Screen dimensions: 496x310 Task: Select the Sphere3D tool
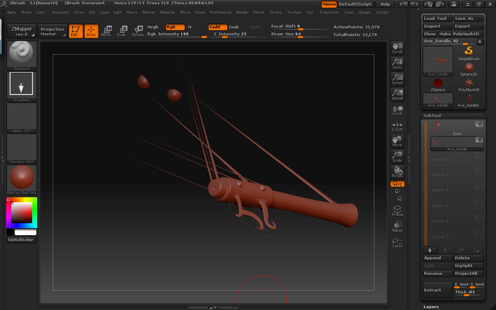469,69
